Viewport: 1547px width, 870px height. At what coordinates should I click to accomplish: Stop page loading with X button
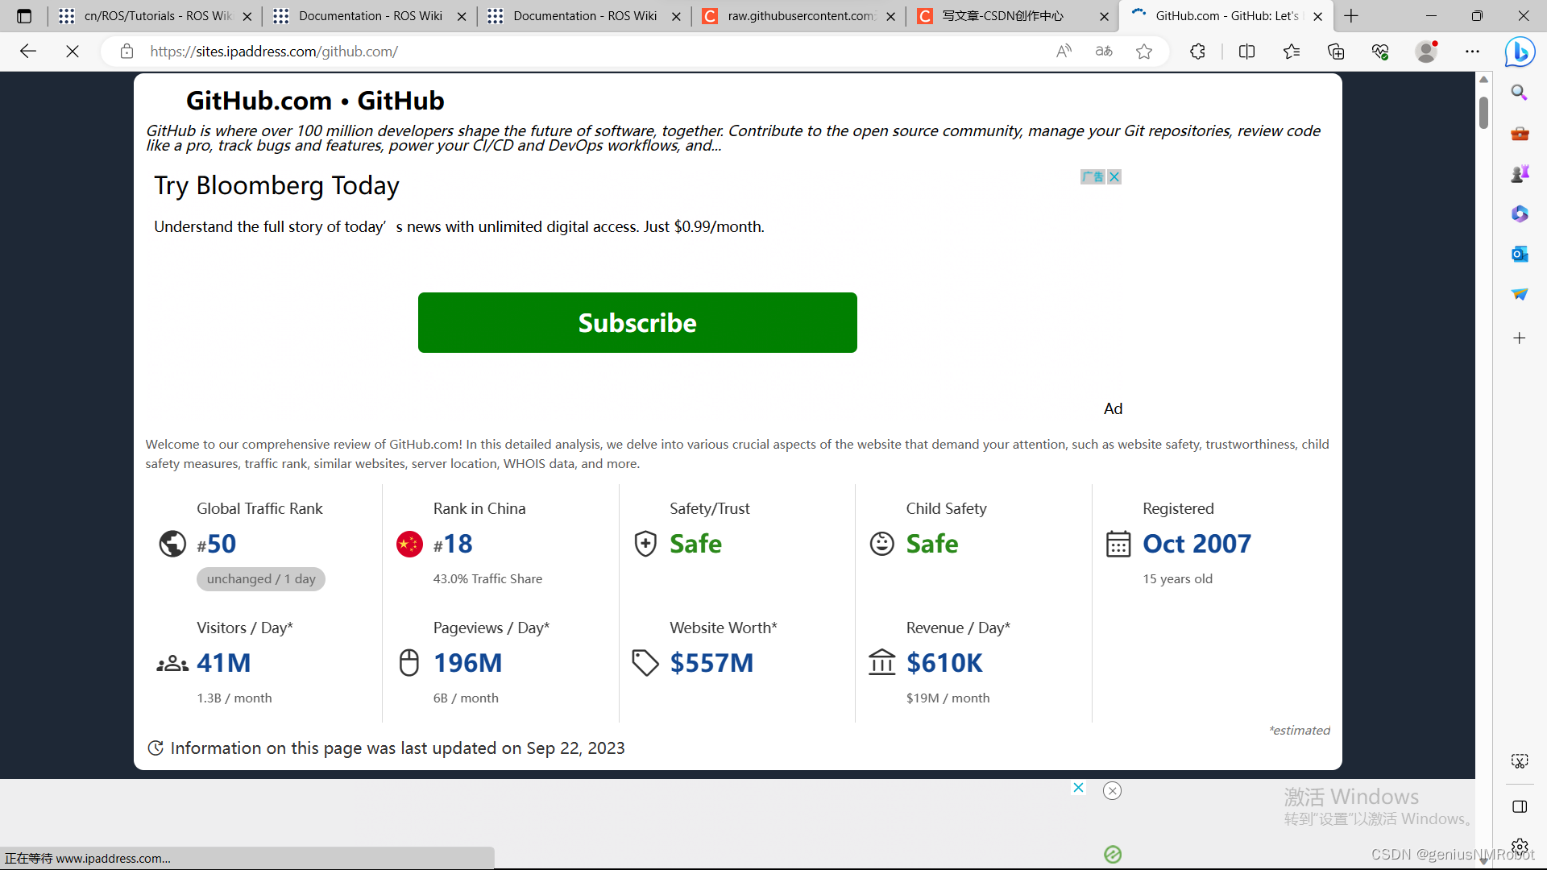click(x=73, y=52)
